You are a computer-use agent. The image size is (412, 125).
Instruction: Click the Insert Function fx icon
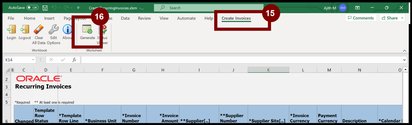point(74,60)
